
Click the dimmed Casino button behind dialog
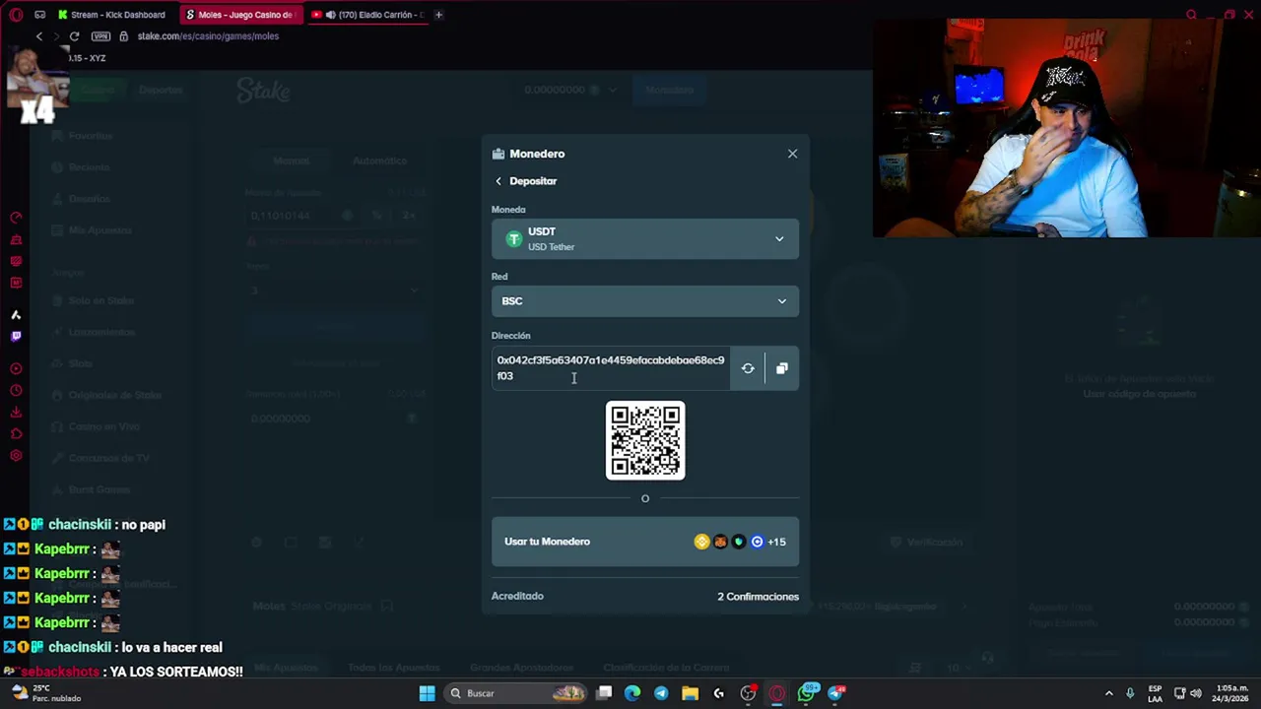[98, 90]
